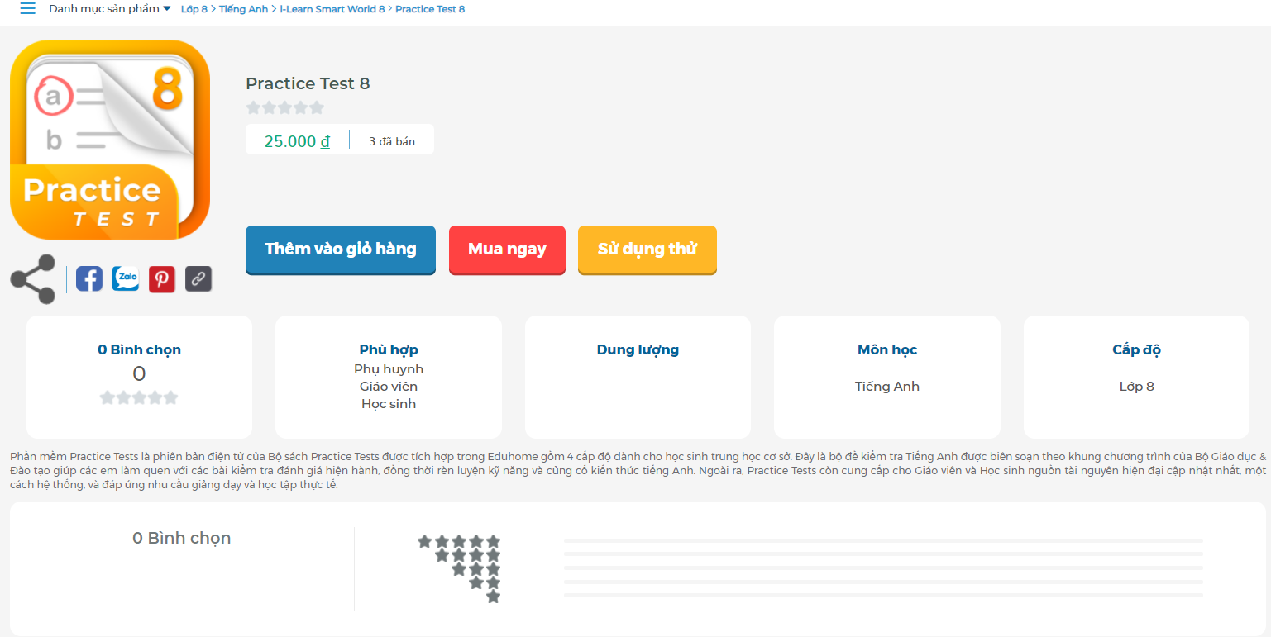
Task: Click the Sử dụng thử button
Action: 647,250
